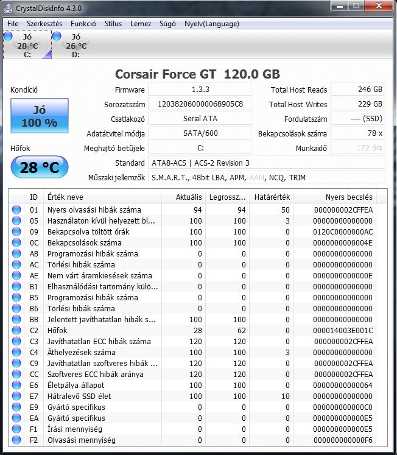The height and width of the screenshot is (455, 397).
Task: Click the status orb of row 05
Action: coord(16,220)
